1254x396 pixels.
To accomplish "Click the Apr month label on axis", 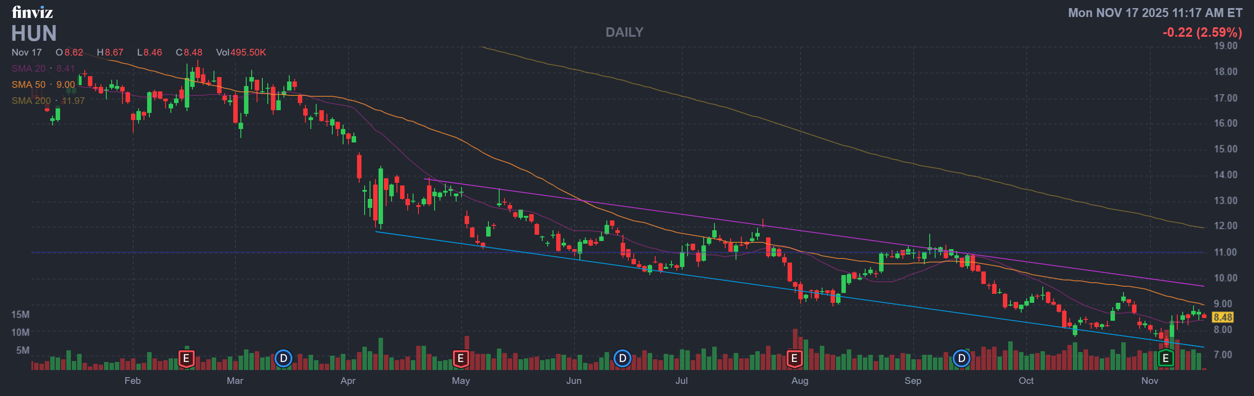I will coord(348,380).
